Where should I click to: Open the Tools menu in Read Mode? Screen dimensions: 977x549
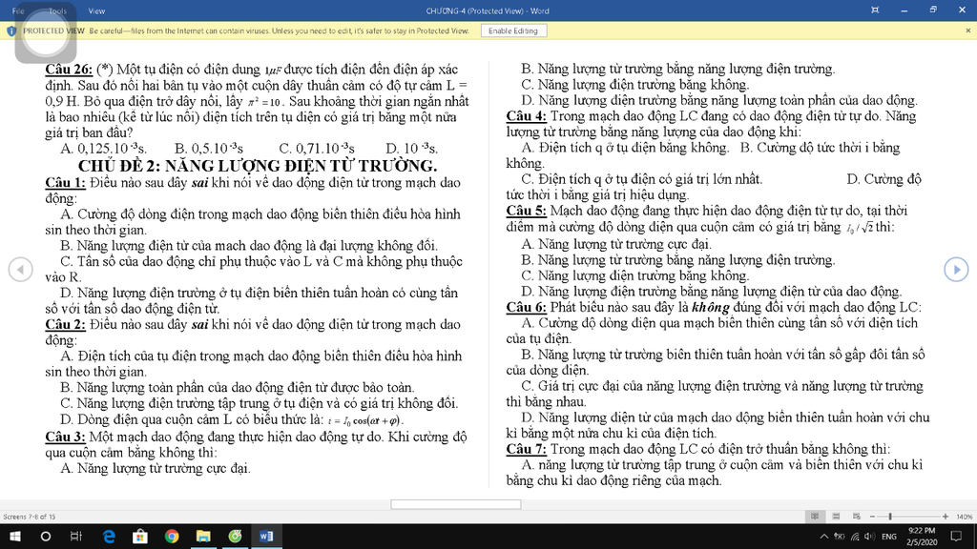(x=57, y=10)
